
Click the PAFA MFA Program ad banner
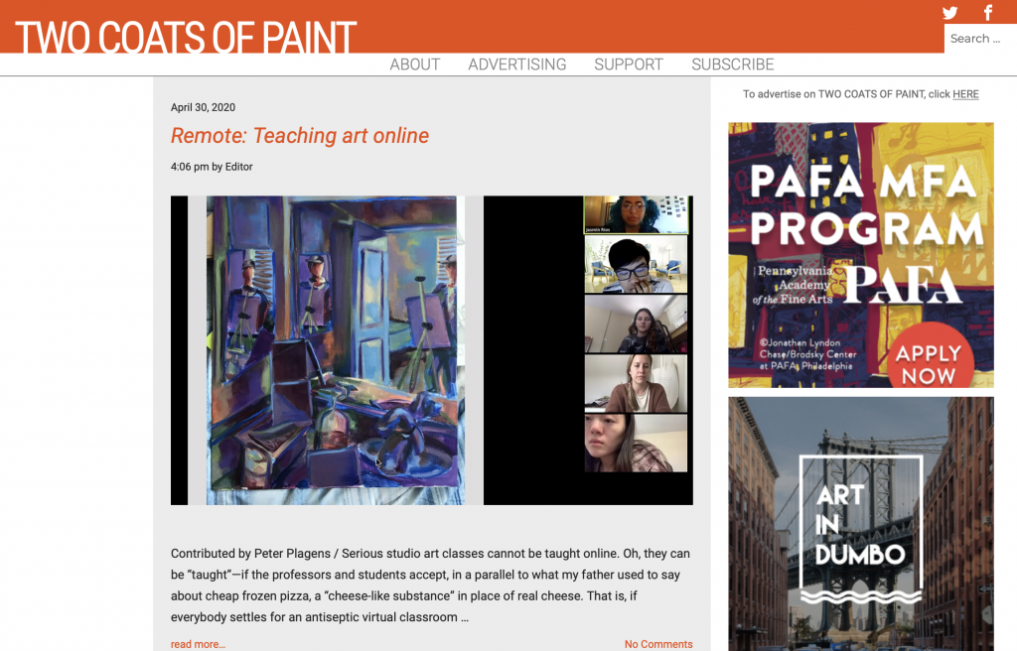pos(860,255)
